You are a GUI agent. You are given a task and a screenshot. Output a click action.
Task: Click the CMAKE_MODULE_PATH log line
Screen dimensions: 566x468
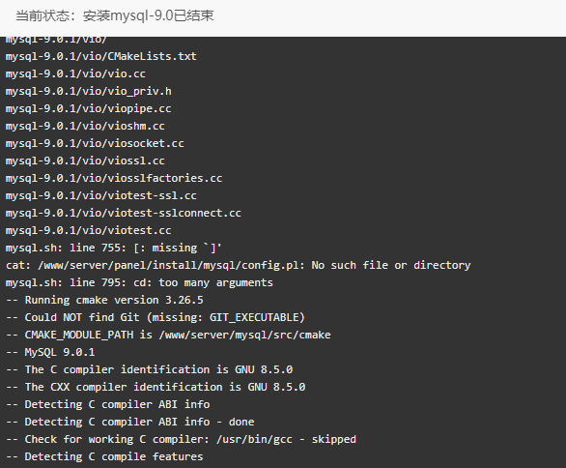point(168,335)
